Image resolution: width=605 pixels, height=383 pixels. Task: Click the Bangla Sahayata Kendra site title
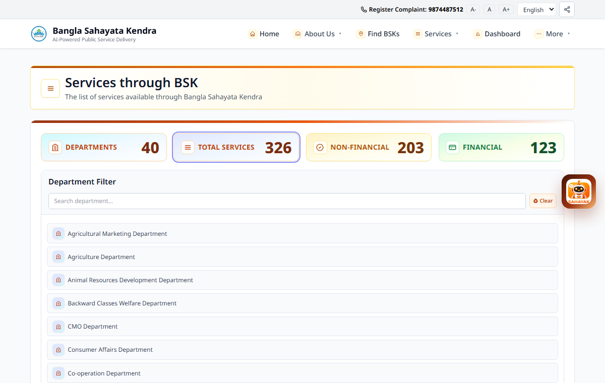(x=104, y=31)
